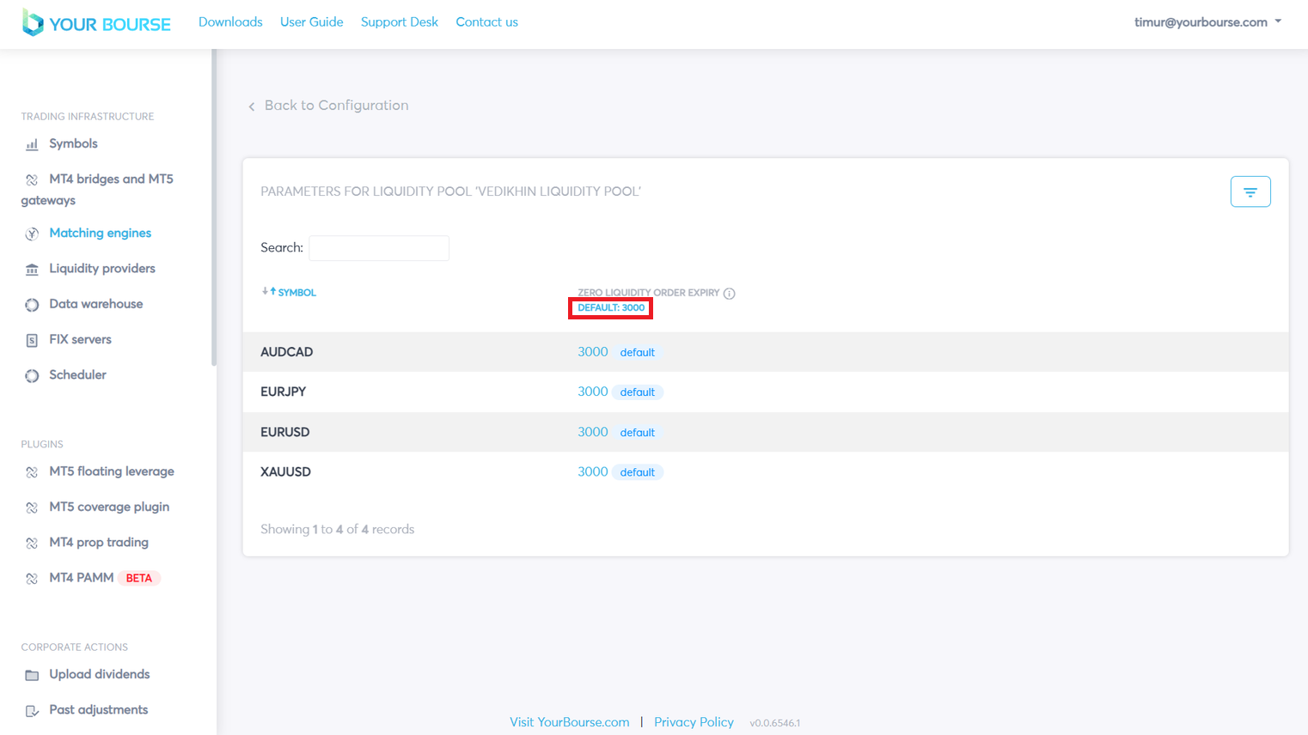
Task: Open MT4 PAMM beta plugin page
Action: pyautogui.click(x=82, y=578)
